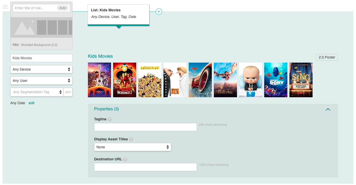Collapse the Properties (3) section chevron
This screenshot has height=185, width=356.
[x=328, y=109]
